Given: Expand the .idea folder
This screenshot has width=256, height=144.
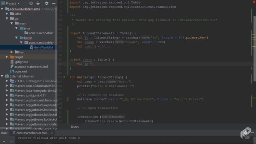Looking at the screenshot, I should coord(7,14).
